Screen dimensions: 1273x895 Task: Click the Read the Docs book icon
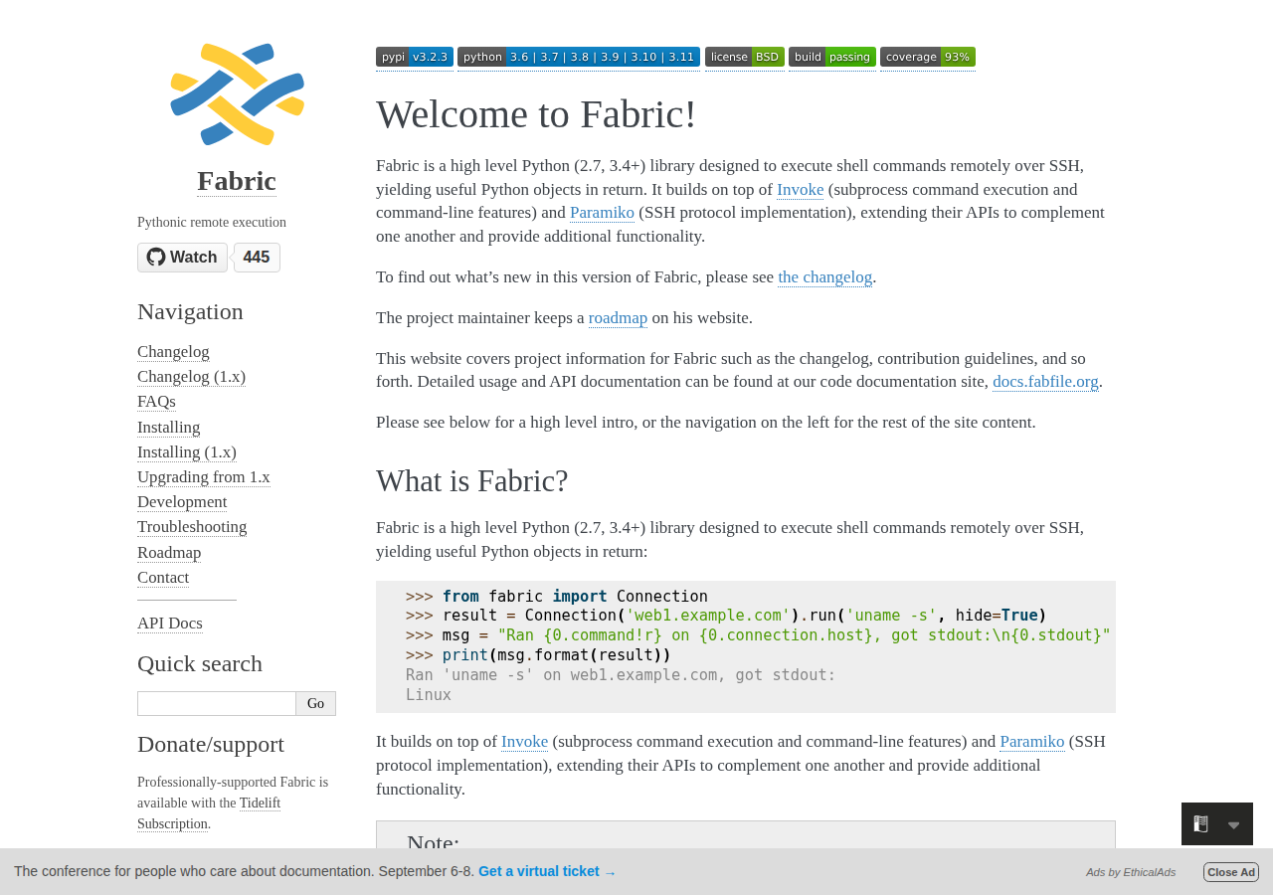point(1201,824)
